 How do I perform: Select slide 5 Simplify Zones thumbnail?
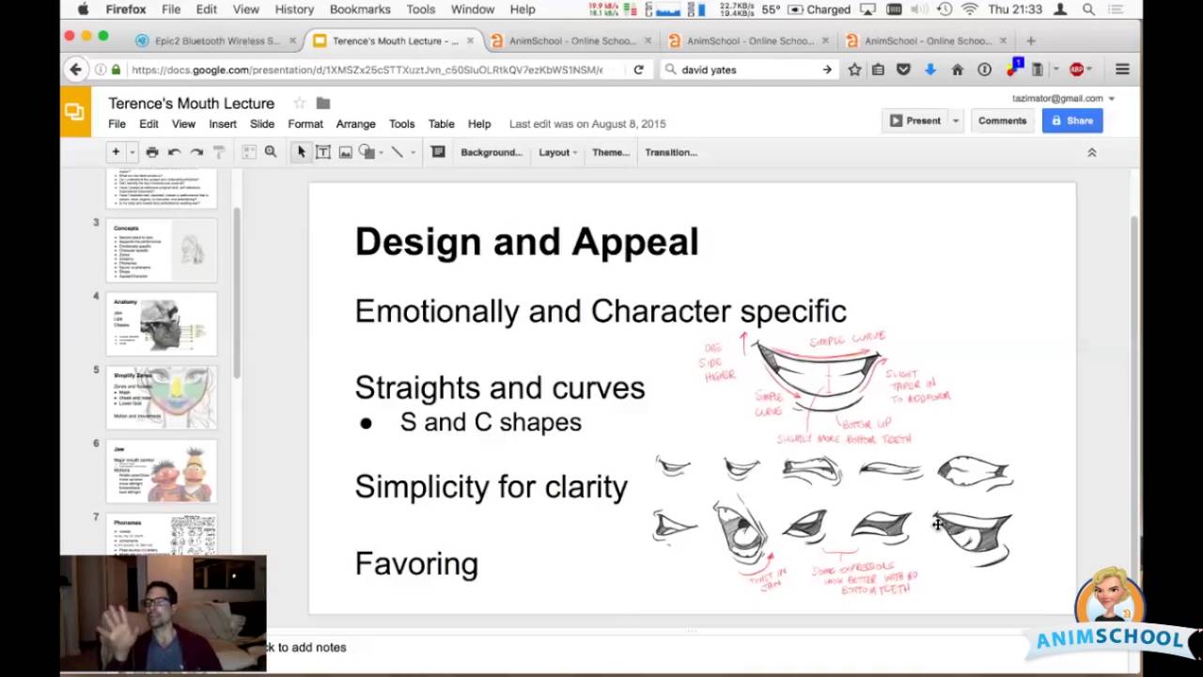[x=162, y=397]
